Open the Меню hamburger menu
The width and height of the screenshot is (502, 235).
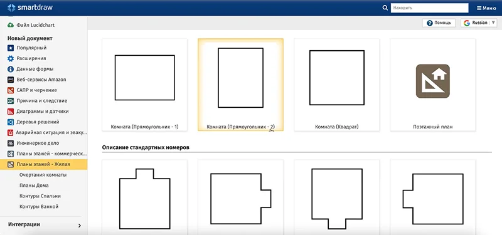[x=486, y=8]
